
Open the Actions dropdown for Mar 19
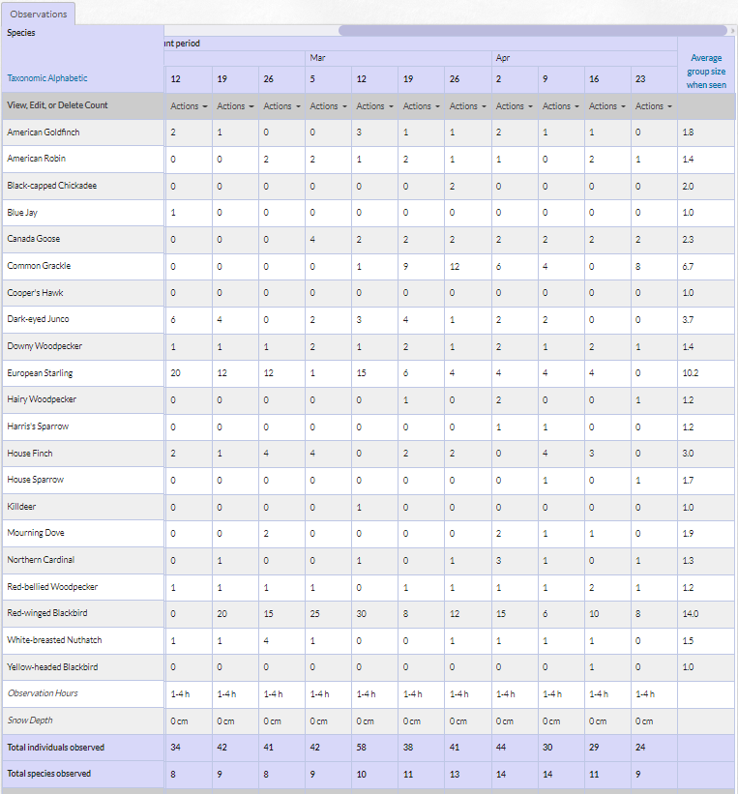(x=422, y=106)
